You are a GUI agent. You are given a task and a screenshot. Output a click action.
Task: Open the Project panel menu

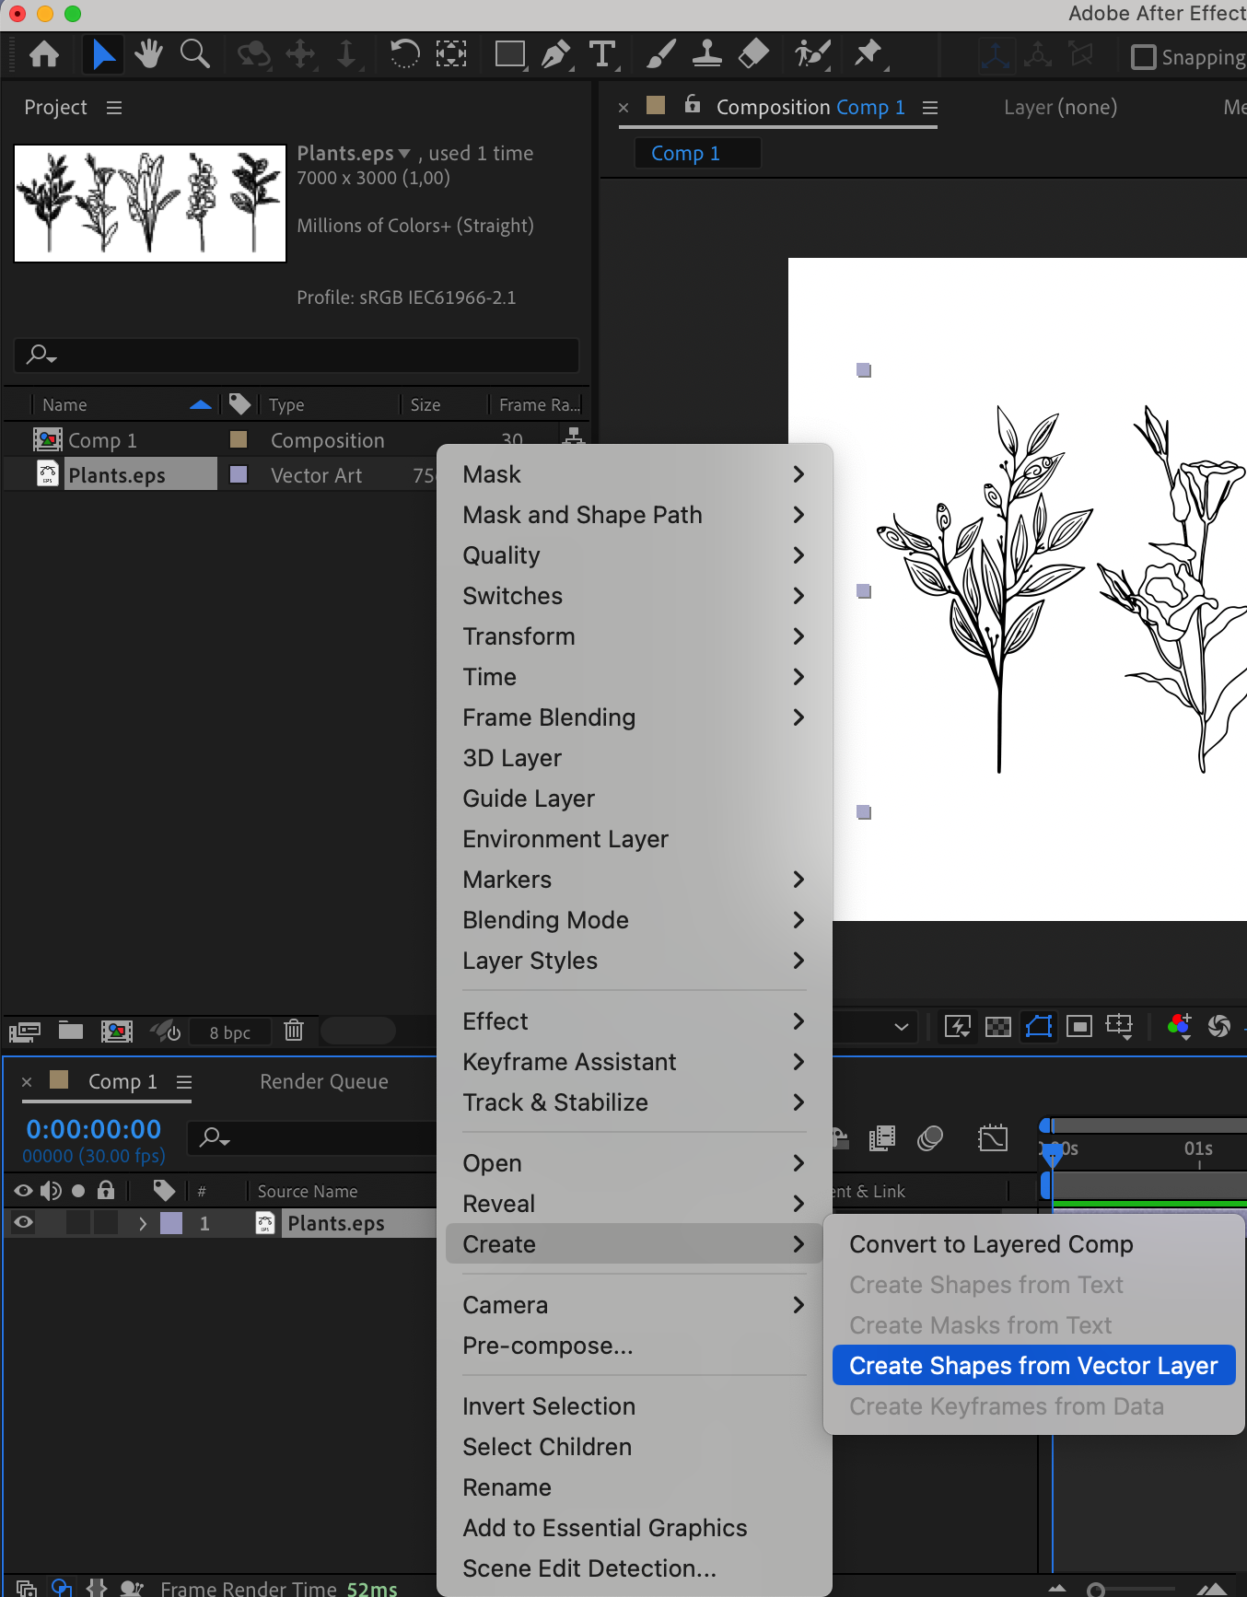coord(114,108)
